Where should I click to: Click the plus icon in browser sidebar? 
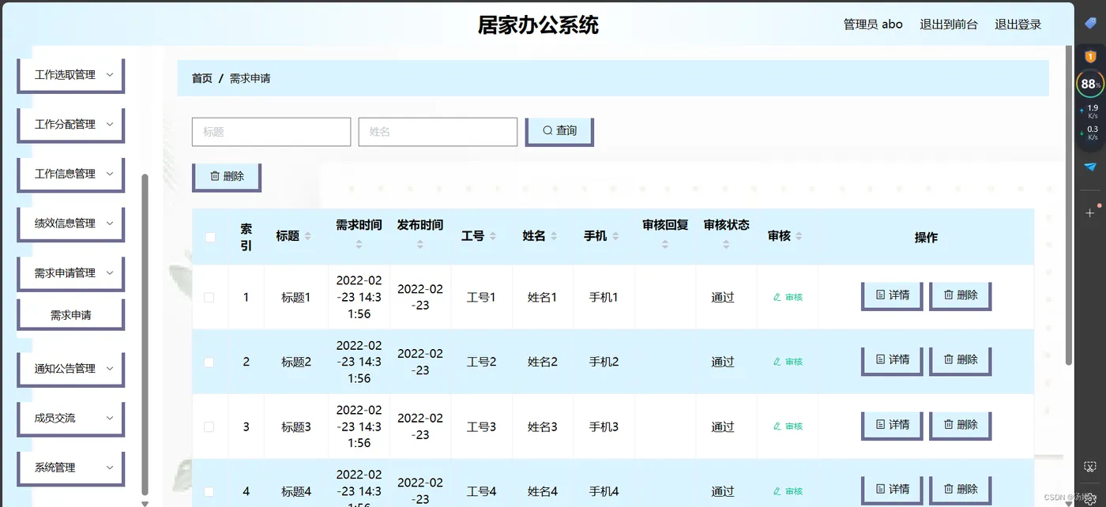(x=1090, y=213)
